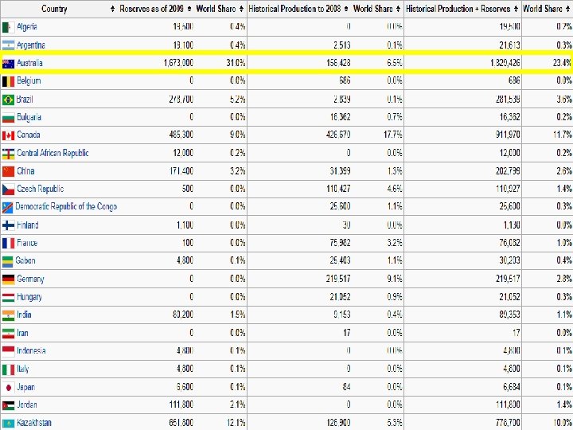Click the Australia flag icon
This screenshot has width=573, height=430.
[8, 63]
